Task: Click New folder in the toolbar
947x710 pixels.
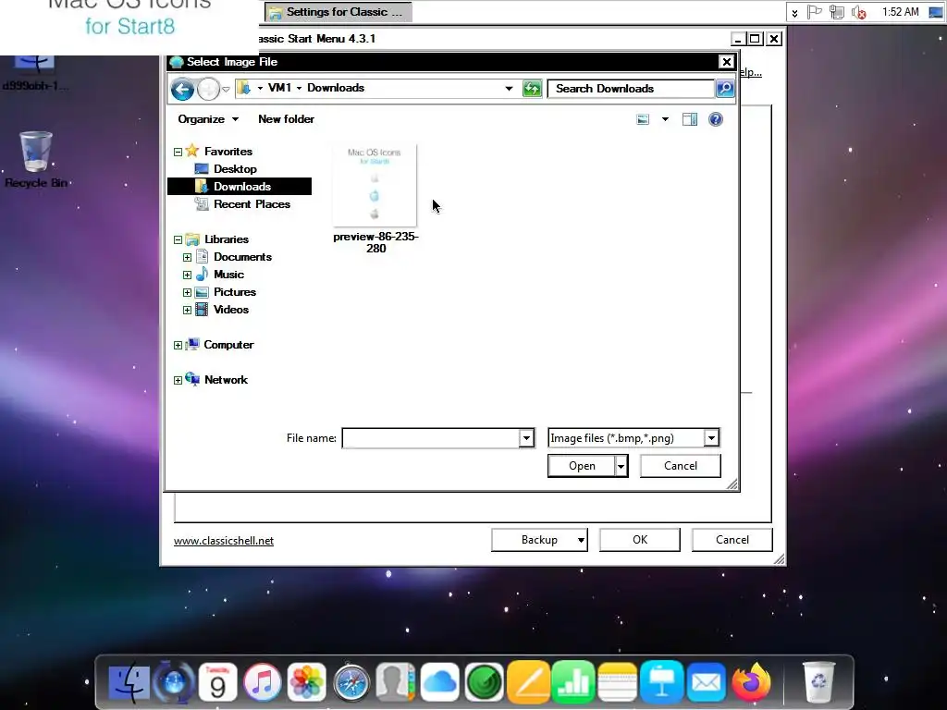Action: (x=287, y=119)
